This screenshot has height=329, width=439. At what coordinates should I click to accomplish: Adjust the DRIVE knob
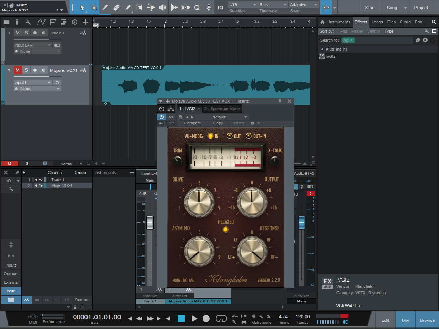(199, 202)
